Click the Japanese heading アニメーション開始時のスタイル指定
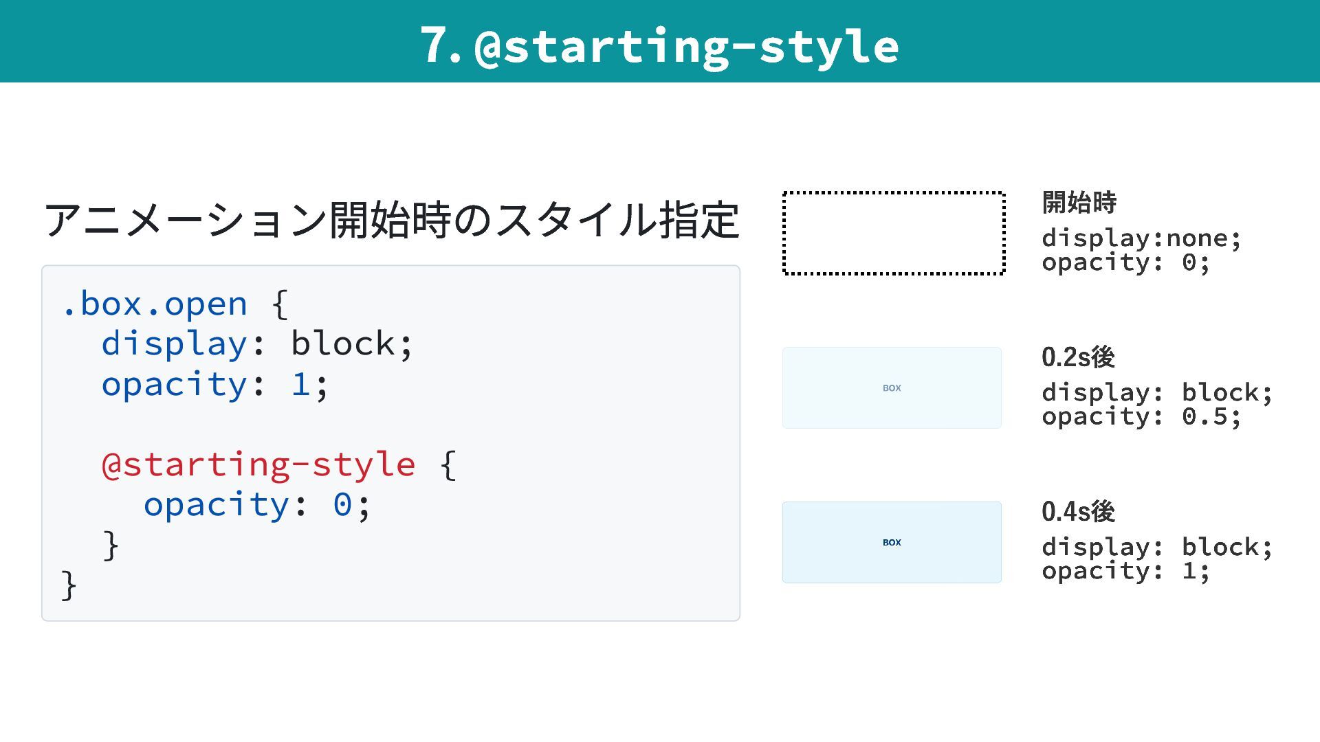1320x742 pixels. [391, 220]
